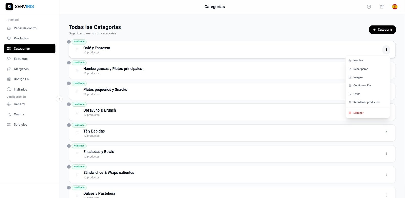Open the three-dot menu for Desayuno & Brunch

pyautogui.click(x=386, y=112)
